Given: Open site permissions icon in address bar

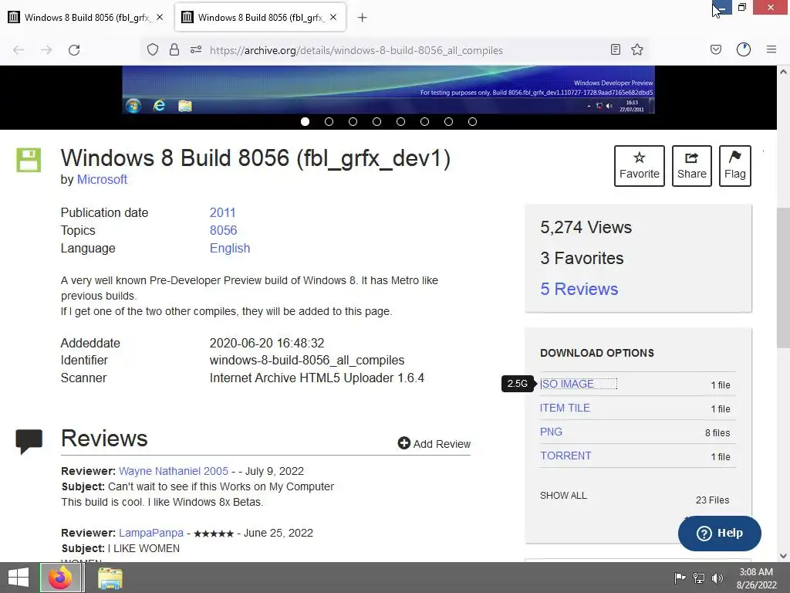Looking at the screenshot, I should pyautogui.click(x=196, y=49).
